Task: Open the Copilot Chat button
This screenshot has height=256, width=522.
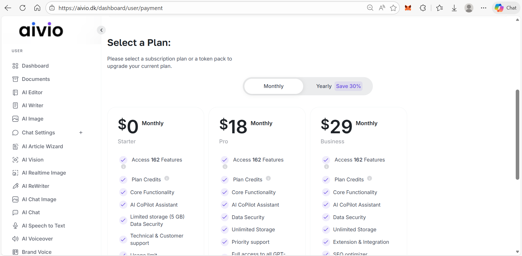Action: coord(506,8)
